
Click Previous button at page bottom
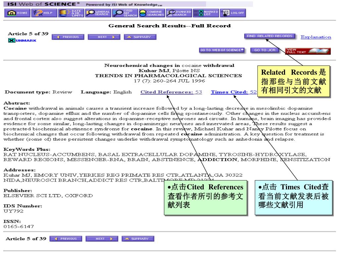click(66, 239)
